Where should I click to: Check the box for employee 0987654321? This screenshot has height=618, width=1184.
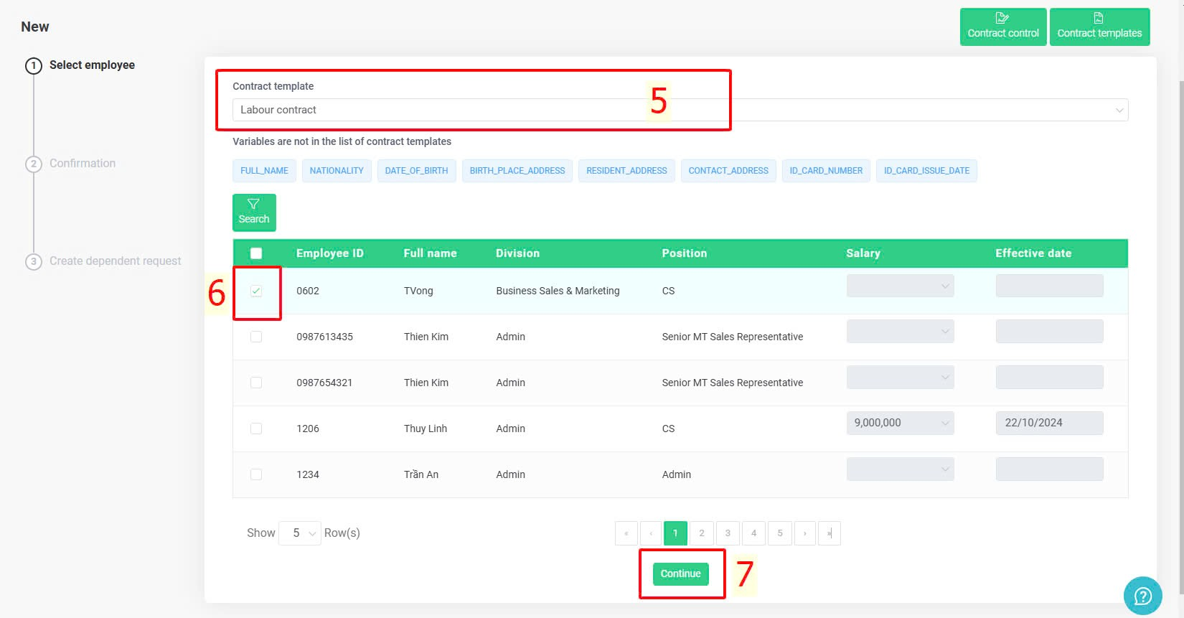tap(256, 383)
